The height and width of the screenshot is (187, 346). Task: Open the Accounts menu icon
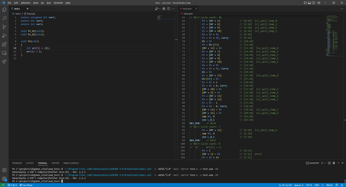(4, 170)
